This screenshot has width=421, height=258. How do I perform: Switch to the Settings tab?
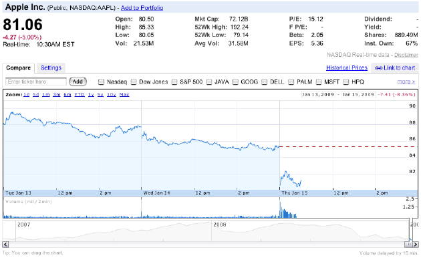[51, 68]
